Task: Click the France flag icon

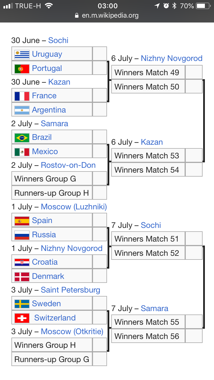Action: click(x=22, y=96)
